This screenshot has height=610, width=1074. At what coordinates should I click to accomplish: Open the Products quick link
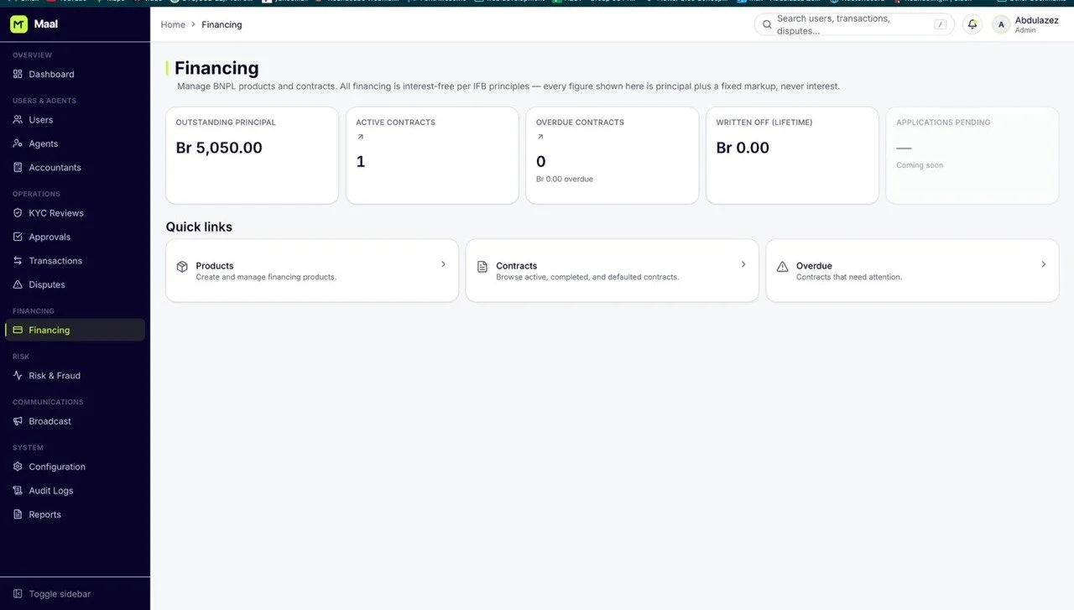pos(312,270)
